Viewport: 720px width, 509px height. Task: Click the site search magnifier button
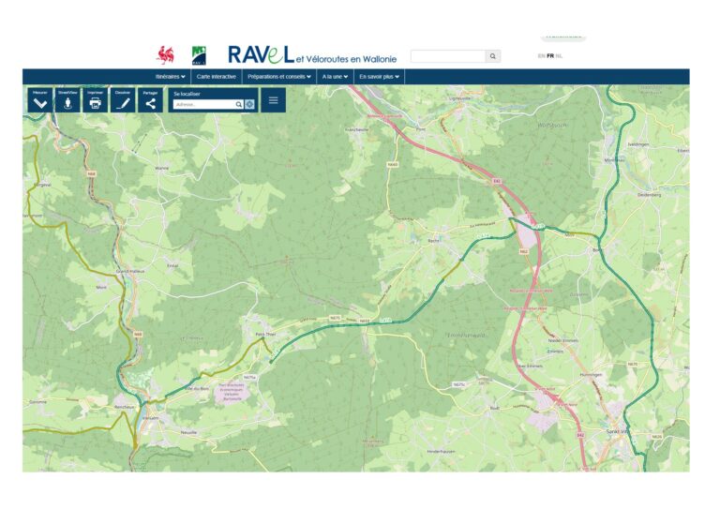pyautogui.click(x=493, y=56)
